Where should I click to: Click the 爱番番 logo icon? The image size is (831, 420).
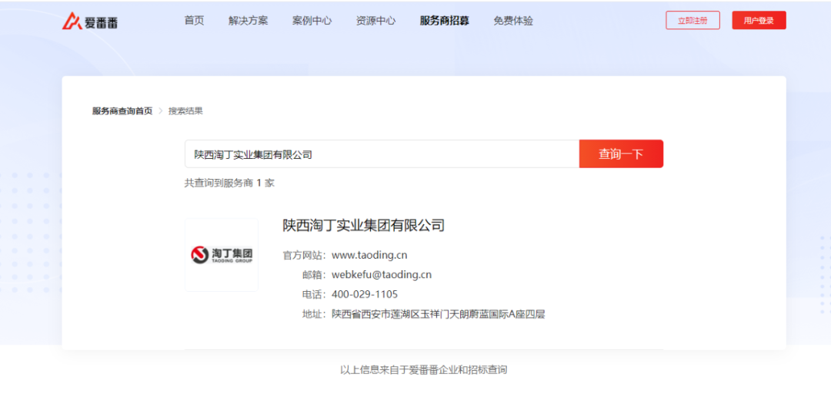73,21
